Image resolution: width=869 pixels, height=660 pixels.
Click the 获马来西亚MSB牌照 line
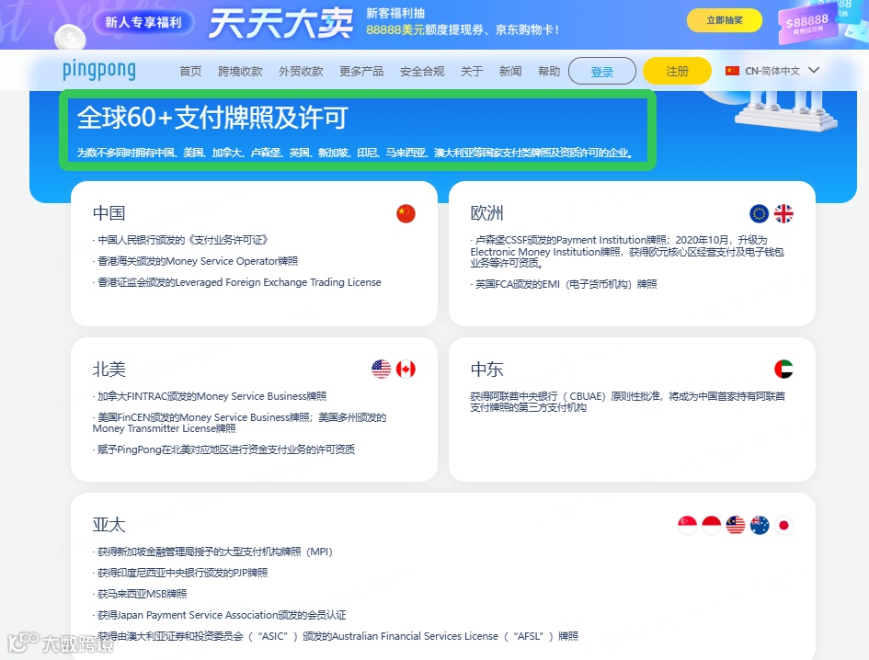click(140, 594)
